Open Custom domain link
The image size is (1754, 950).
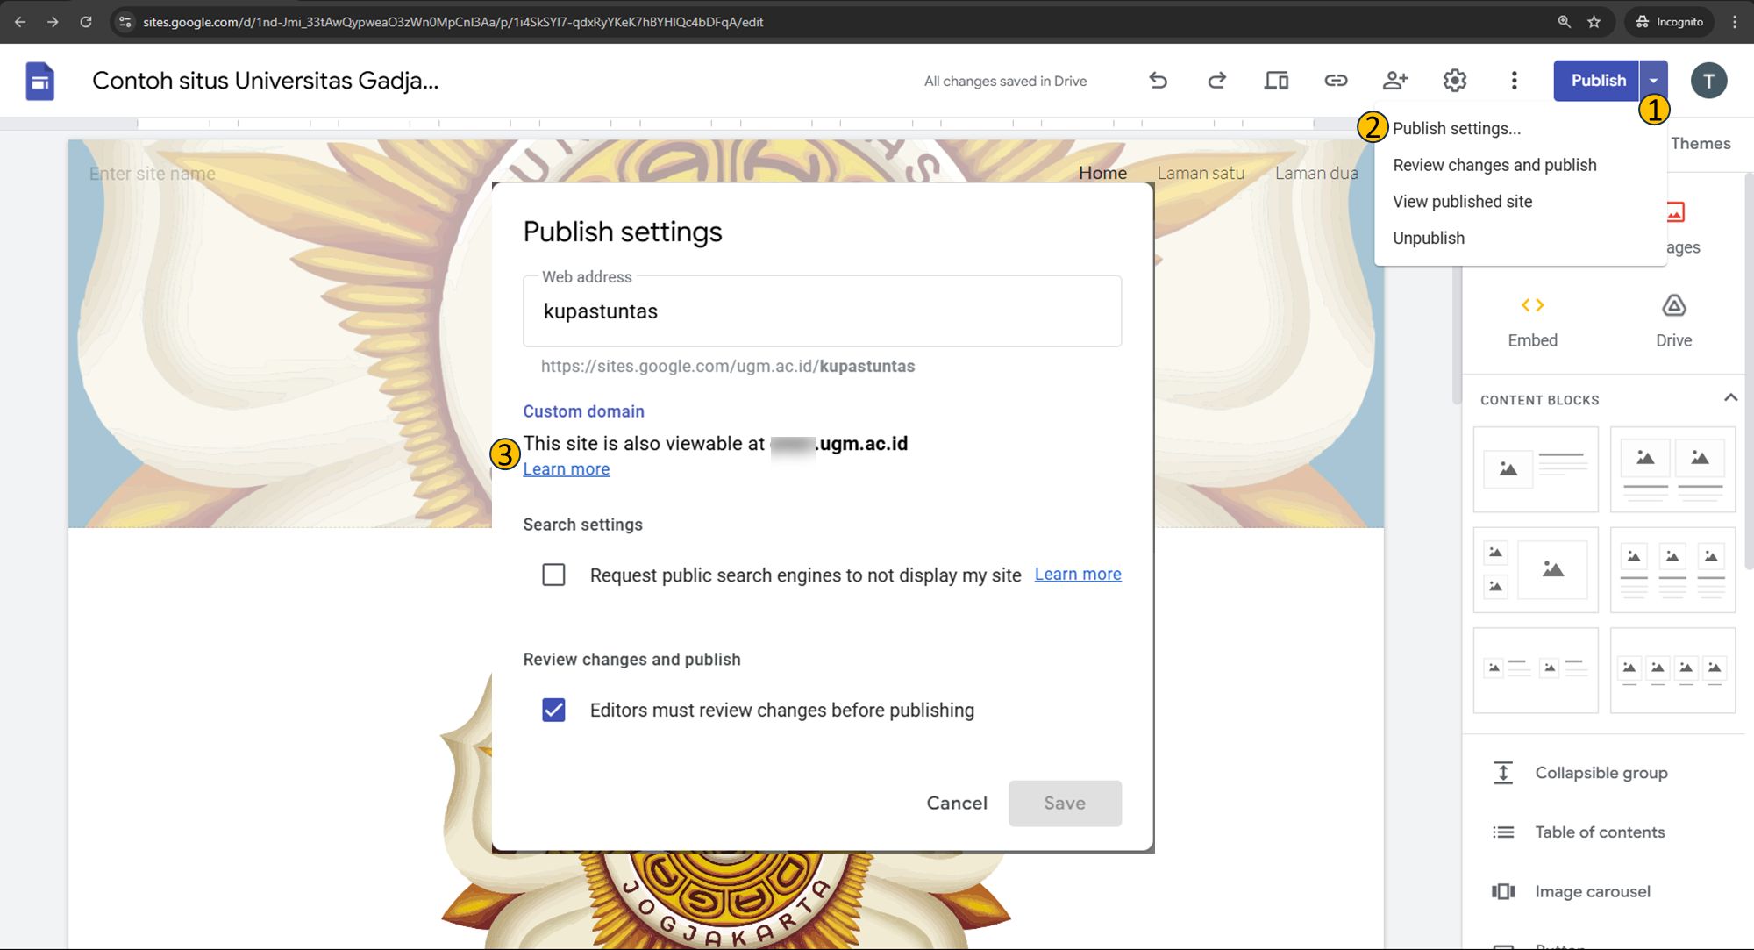coord(583,411)
